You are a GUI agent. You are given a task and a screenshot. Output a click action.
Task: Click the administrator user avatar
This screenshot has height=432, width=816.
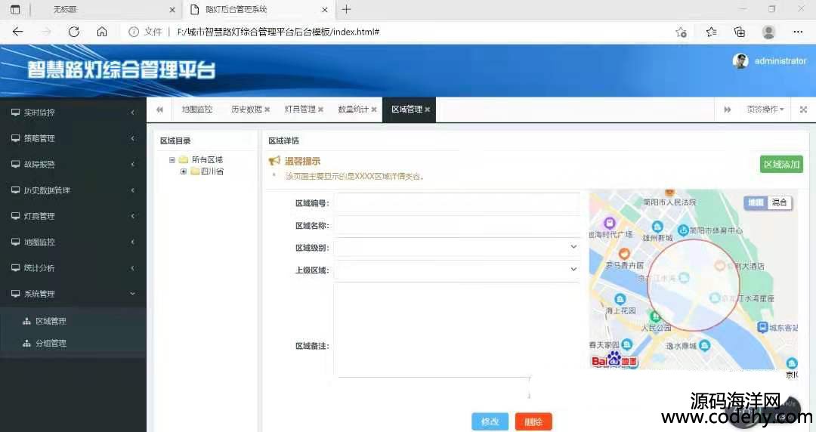coord(740,61)
